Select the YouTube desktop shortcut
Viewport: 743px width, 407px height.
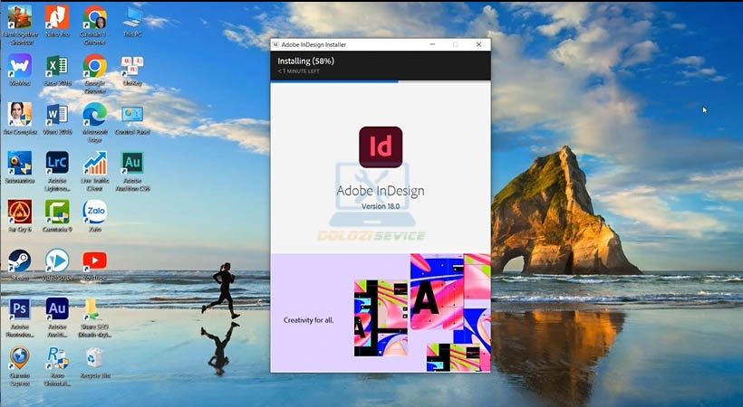pyautogui.click(x=95, y=260)
